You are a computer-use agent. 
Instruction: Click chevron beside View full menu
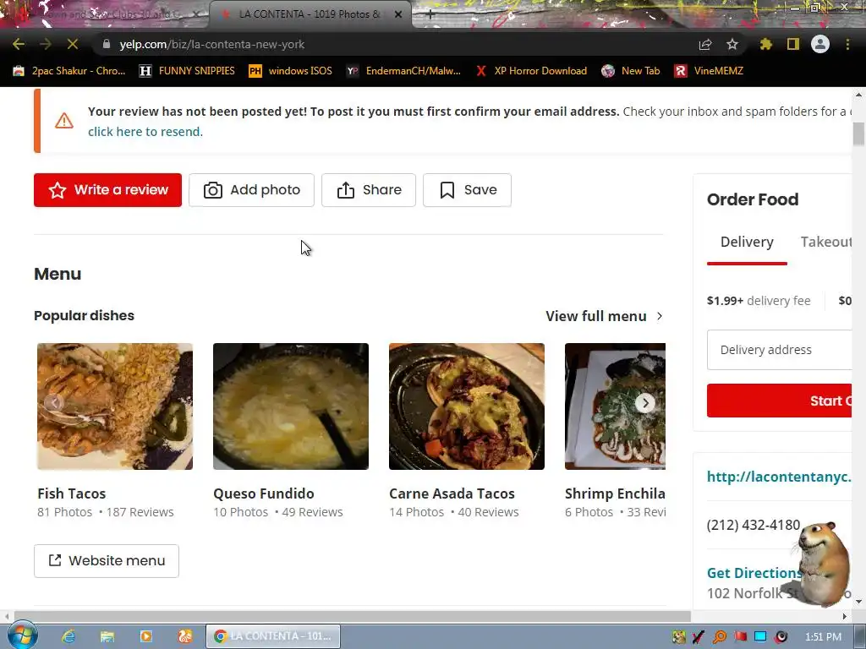point(660,316)
